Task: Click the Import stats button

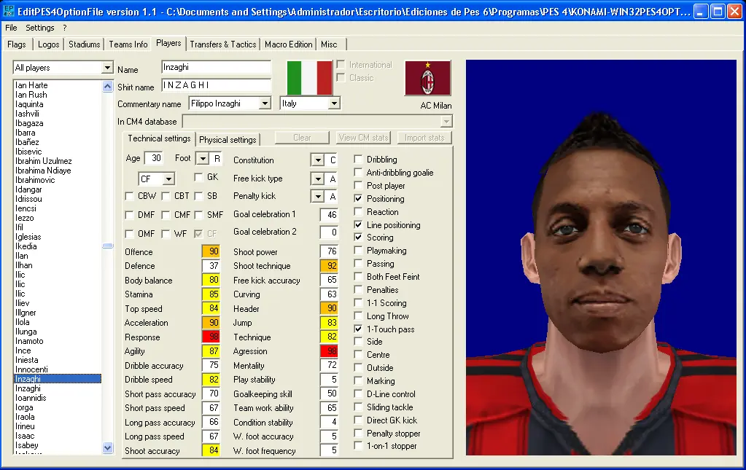Action: click(x=424, y=138)
